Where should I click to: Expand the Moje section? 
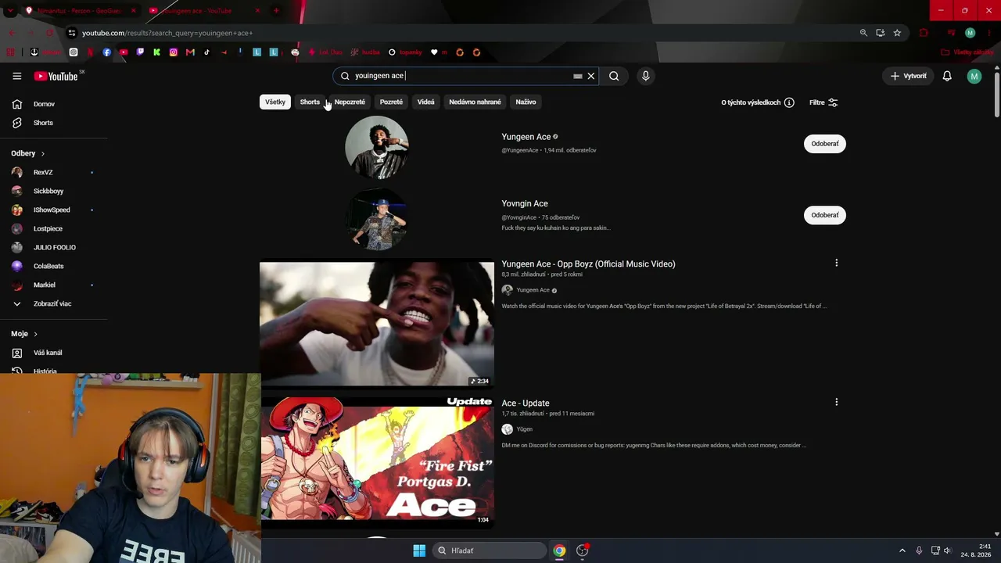click(24, 334)
